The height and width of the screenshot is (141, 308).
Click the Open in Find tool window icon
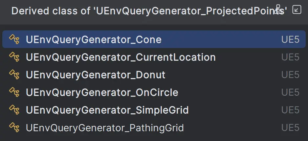click(x=297, y=9)
